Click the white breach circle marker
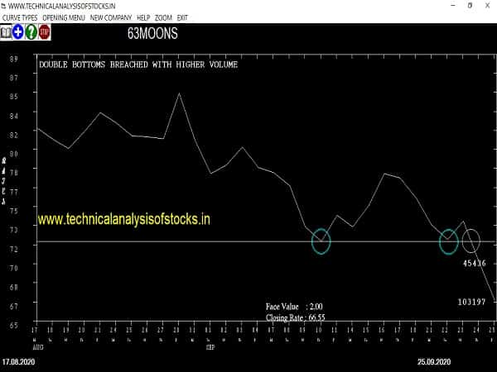 point(470,241)
